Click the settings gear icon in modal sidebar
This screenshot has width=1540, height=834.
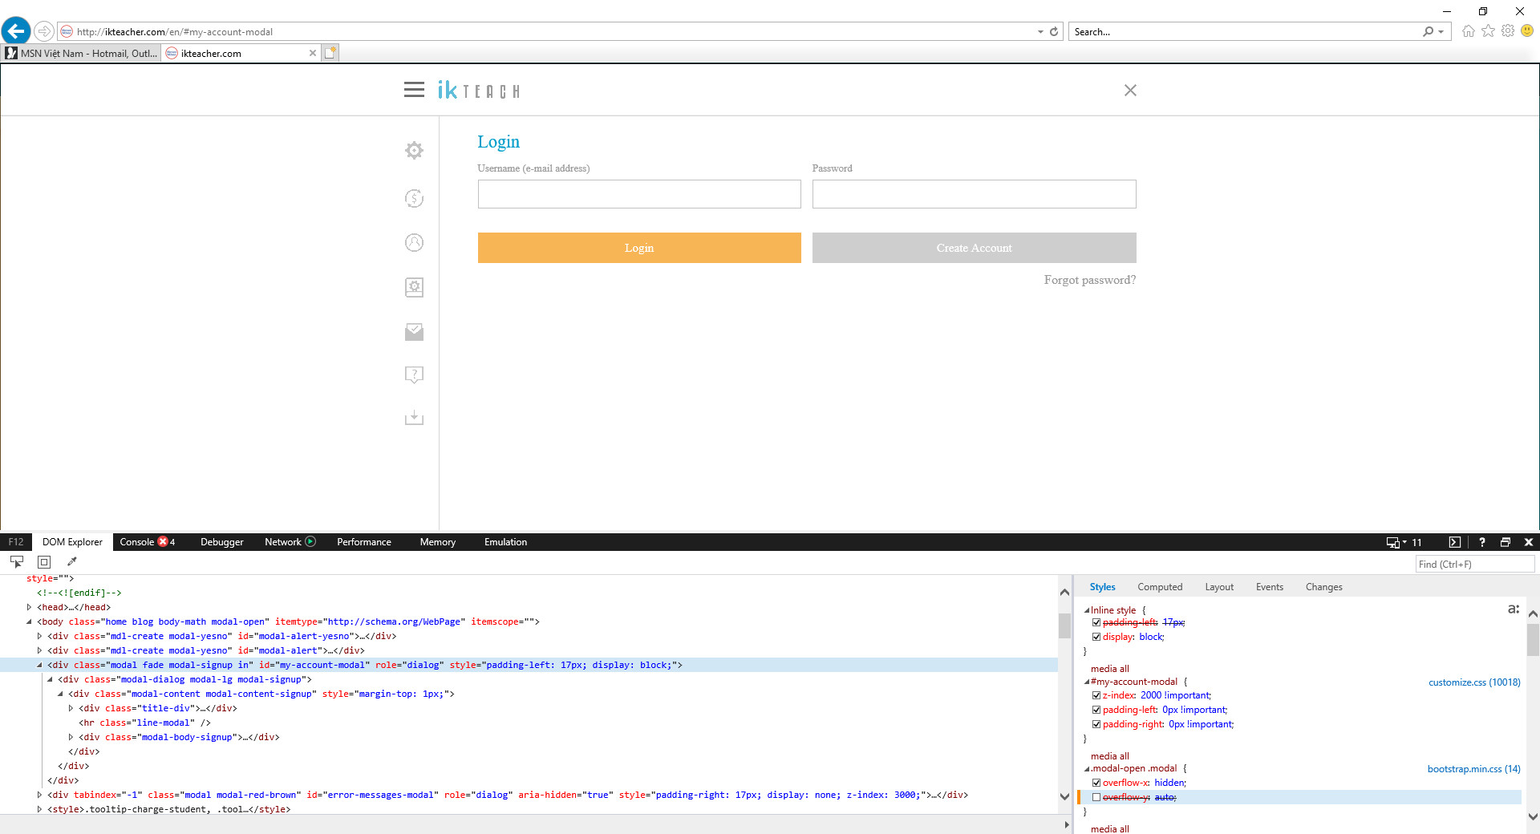414,151
